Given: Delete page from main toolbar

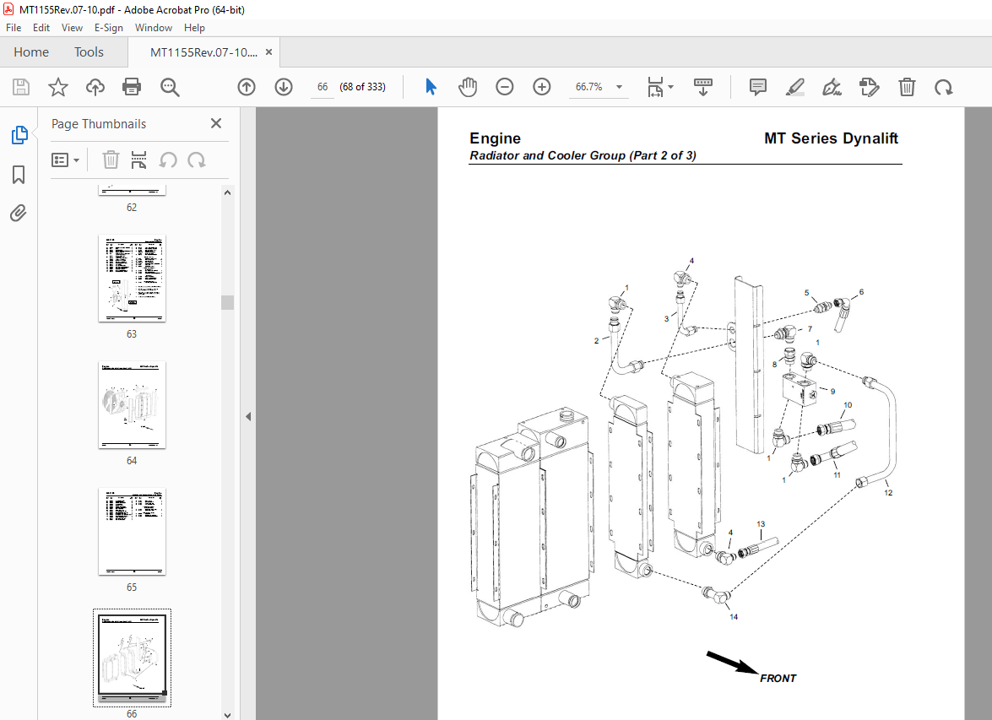Looking at the screenshot, I should (907, 87).
